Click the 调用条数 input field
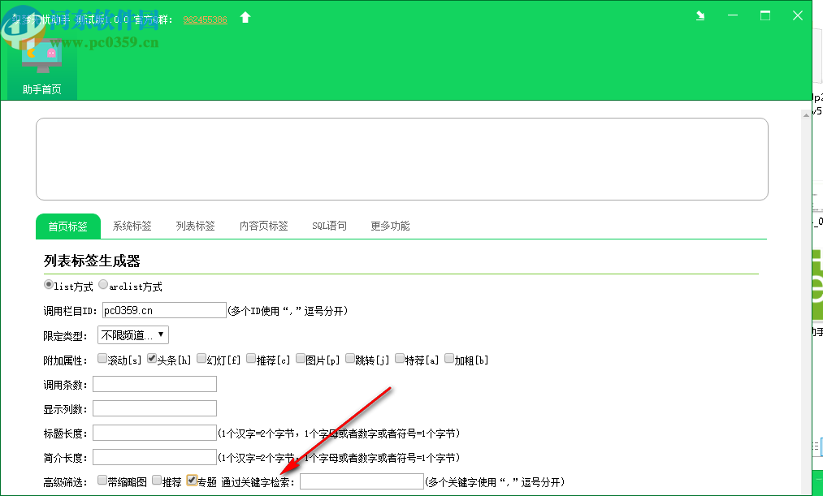 (155, 384)
